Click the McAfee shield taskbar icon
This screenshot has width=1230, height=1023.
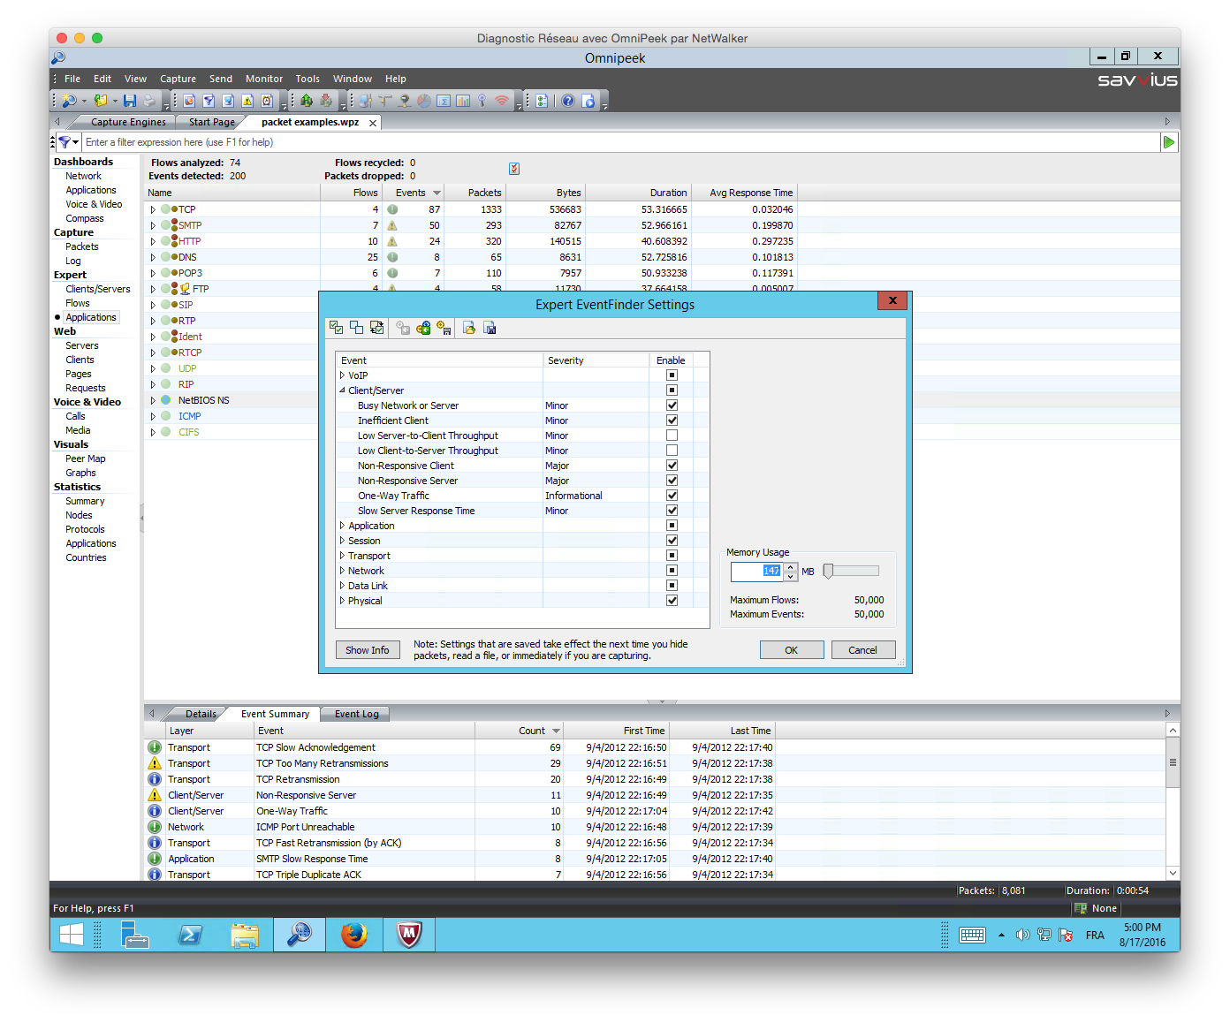[408, 934]
